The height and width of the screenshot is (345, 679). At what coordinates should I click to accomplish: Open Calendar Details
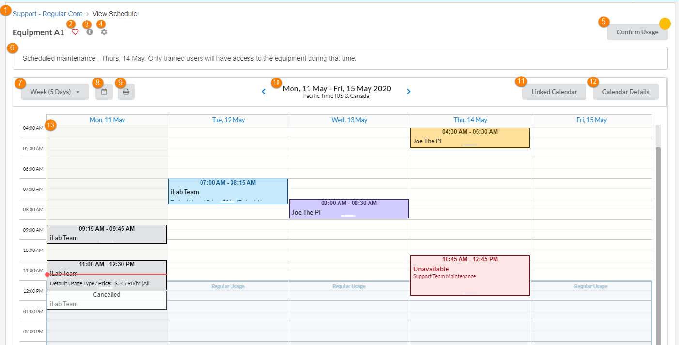click(625, 92)
